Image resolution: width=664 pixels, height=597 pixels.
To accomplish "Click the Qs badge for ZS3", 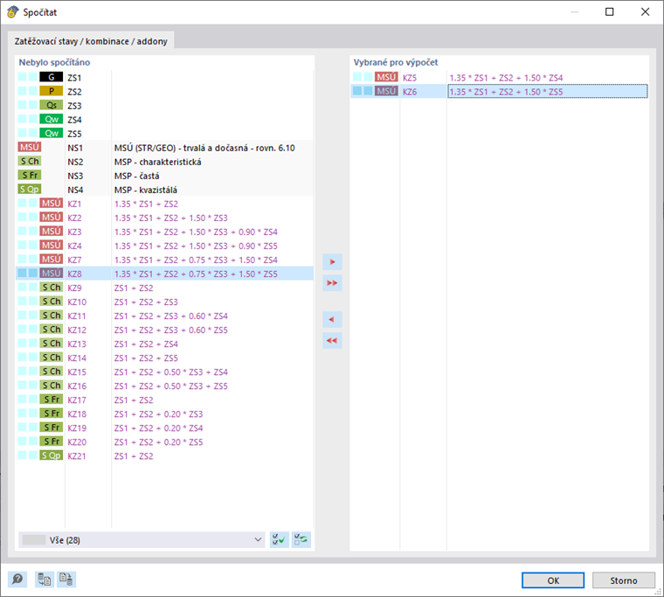I will coord(52,105).
